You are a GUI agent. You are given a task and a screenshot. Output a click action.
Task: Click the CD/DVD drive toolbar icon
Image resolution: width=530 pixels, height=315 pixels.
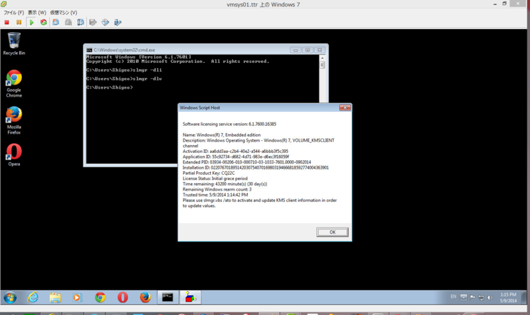coord(105,22)
